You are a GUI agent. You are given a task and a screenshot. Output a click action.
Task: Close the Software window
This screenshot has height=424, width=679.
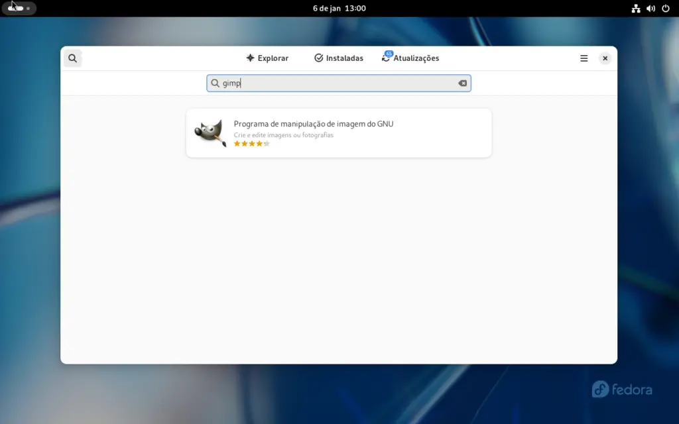click(605, 58)
